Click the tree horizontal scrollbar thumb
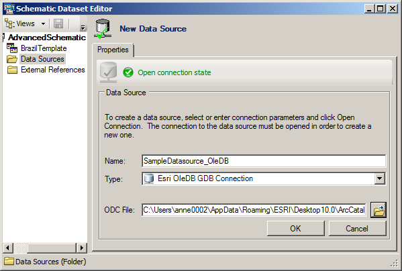 pyautogui.click(x=51, y=248)
